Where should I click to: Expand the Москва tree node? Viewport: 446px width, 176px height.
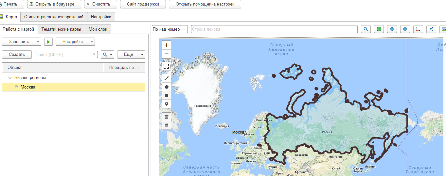pos(16,87)
